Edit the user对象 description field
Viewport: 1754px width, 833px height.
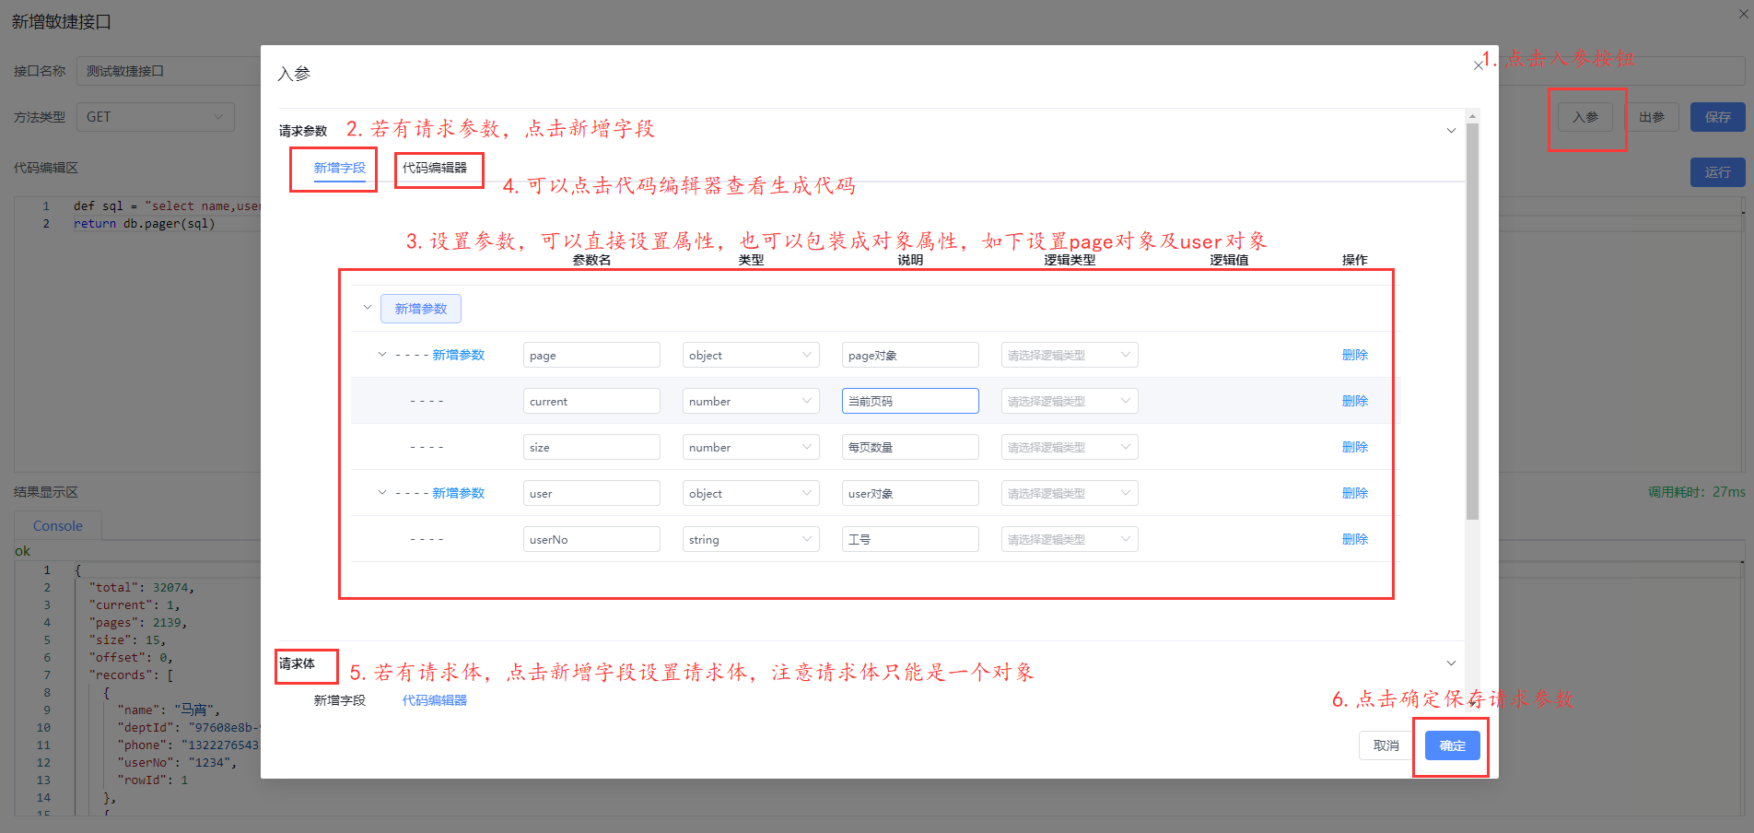click(910, 493)
